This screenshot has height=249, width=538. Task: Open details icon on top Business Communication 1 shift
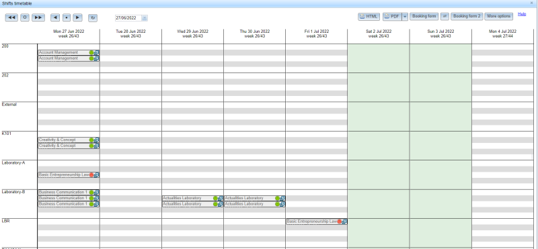coord(97,193)
